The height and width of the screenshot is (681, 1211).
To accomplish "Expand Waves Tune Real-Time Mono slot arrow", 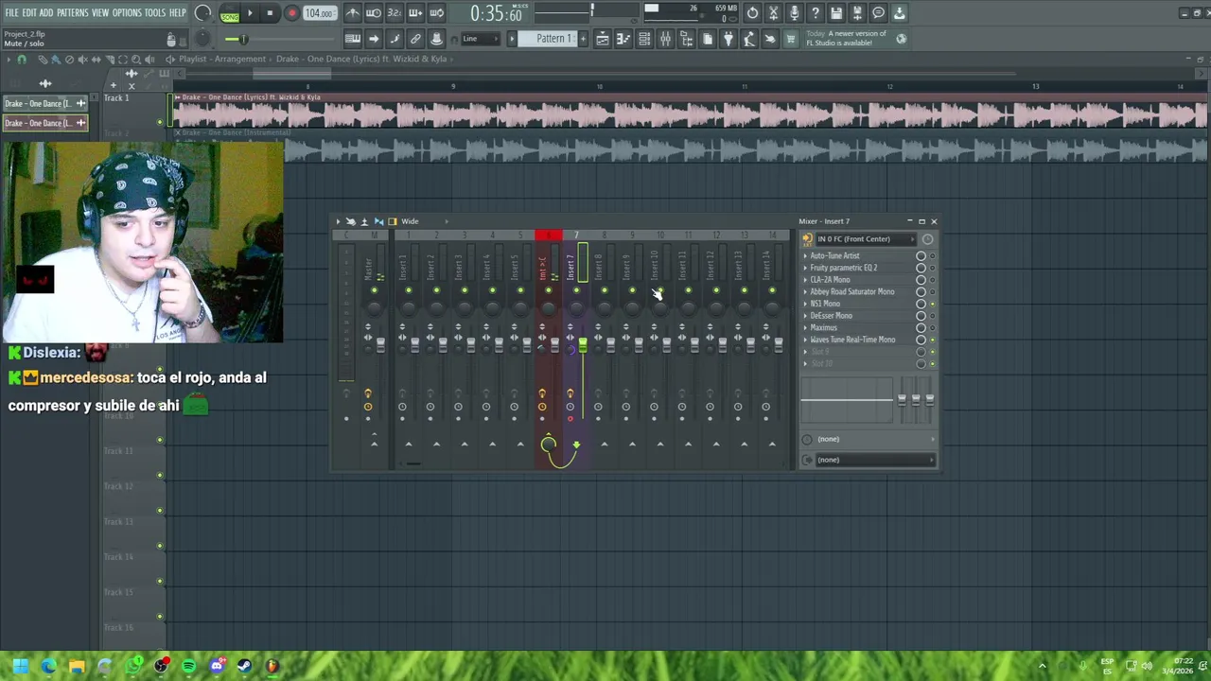I will point(806,340).
